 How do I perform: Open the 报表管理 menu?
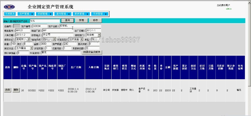point(81,14)
